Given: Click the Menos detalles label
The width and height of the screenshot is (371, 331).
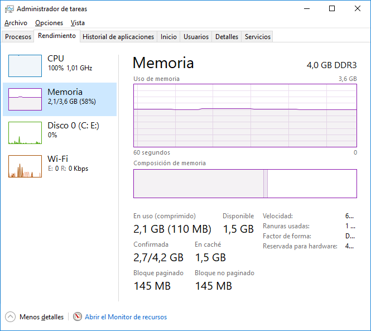Looking at the screenshot, I should pyautogui.click(x=41, y=317).
